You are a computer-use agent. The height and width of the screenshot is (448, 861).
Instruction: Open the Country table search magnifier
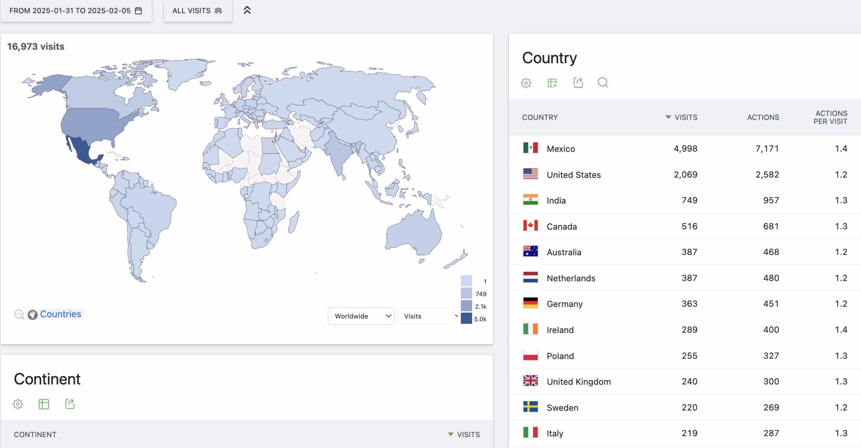[x=603, y=83]
